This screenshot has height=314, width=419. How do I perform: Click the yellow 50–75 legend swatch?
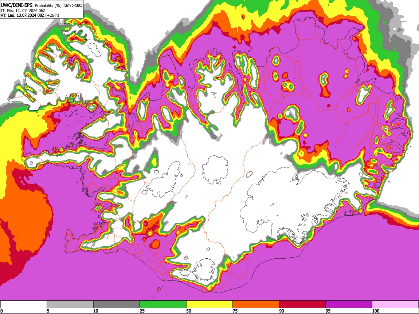tap(209, 305)
